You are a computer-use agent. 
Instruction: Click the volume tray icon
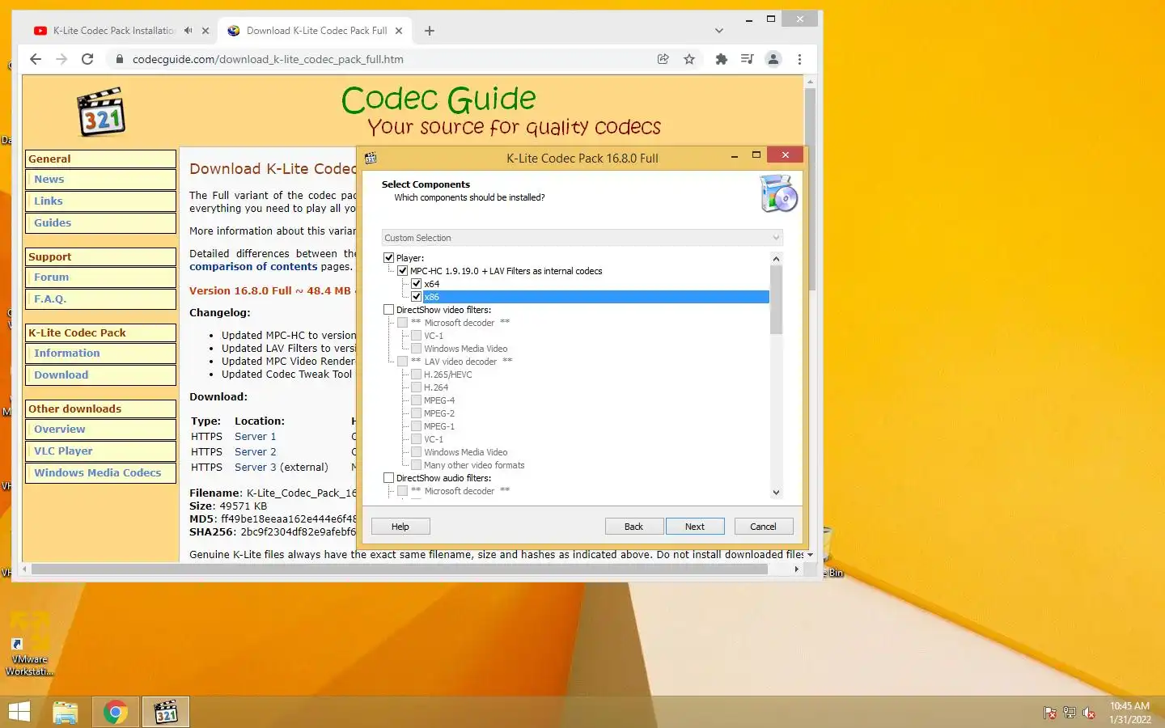tap(1089, 713)
